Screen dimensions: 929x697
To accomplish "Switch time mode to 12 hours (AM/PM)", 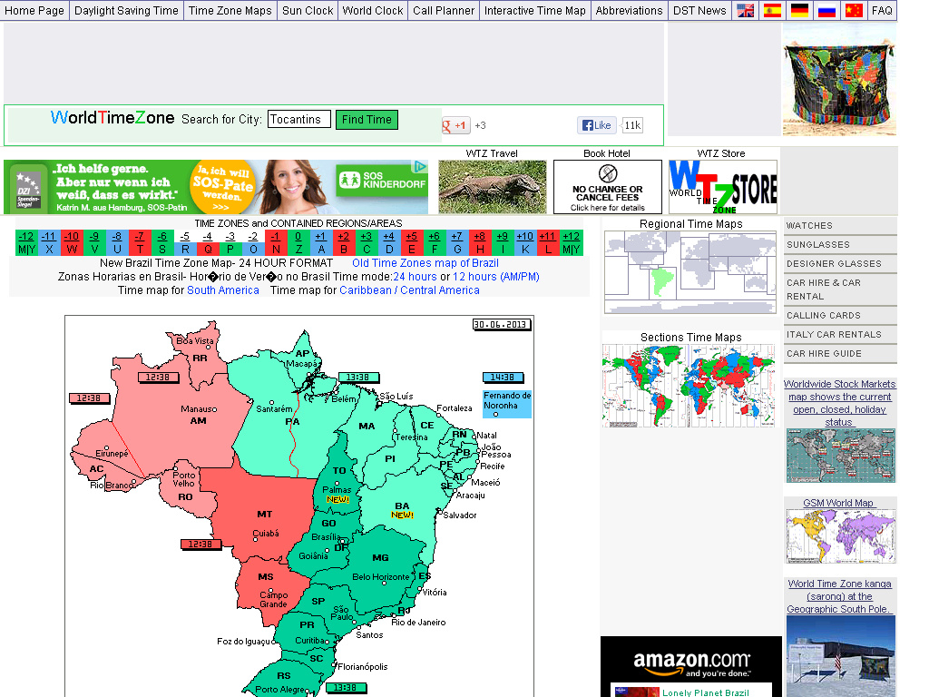I will coord(496,277).
